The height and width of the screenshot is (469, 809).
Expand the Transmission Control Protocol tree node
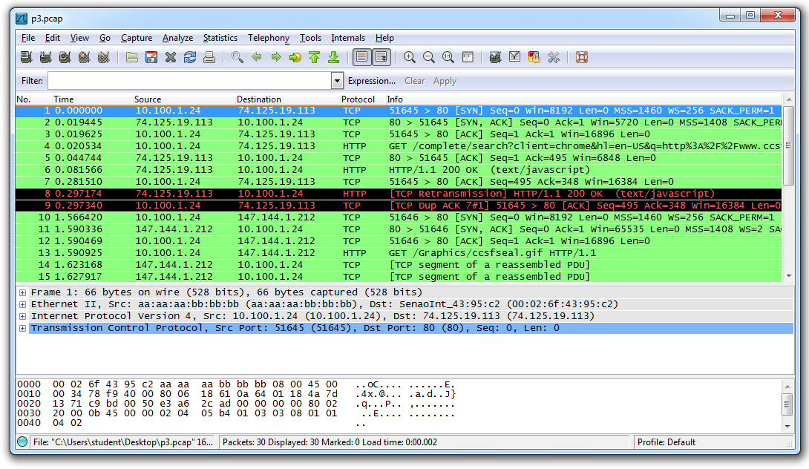22,327
